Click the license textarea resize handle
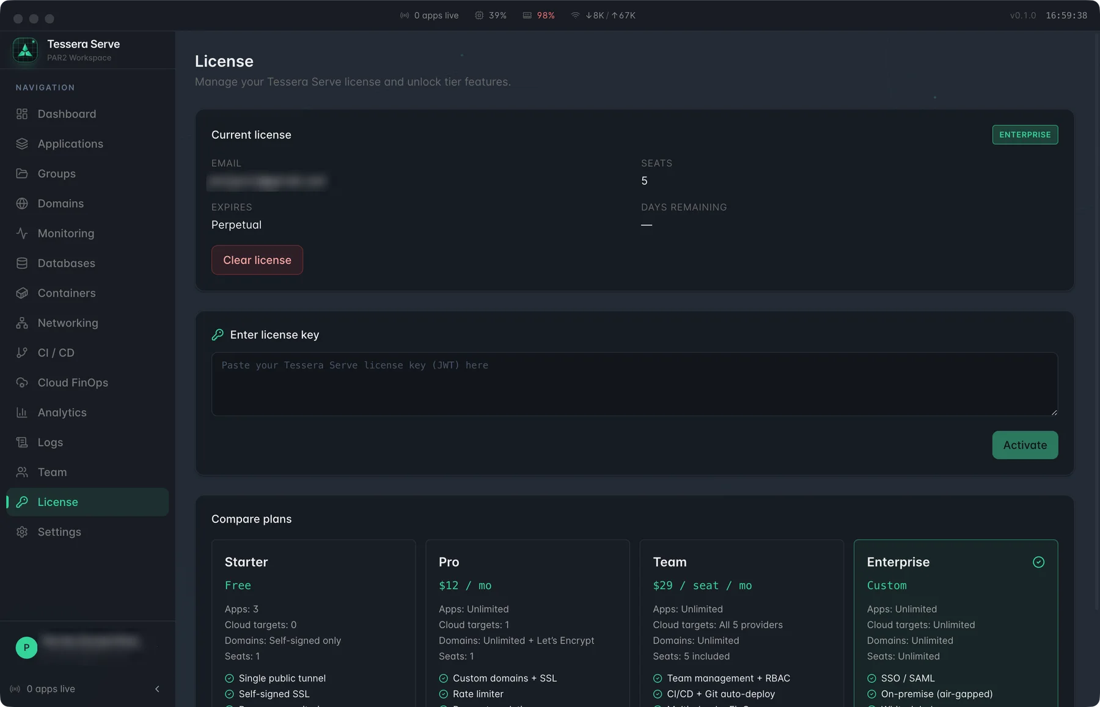1100x707 pixels. (x=1054, y=412)
